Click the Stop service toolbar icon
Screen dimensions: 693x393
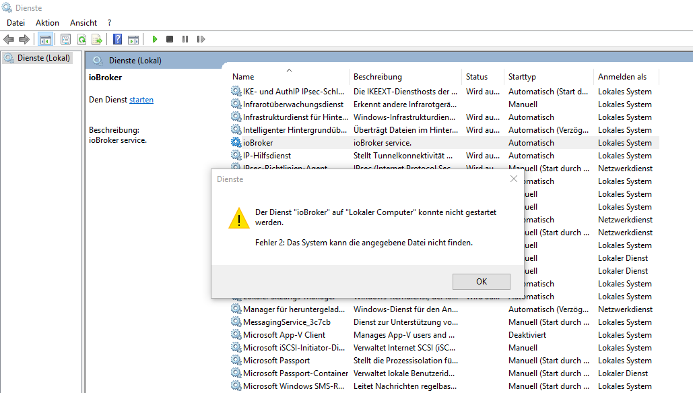170,39
